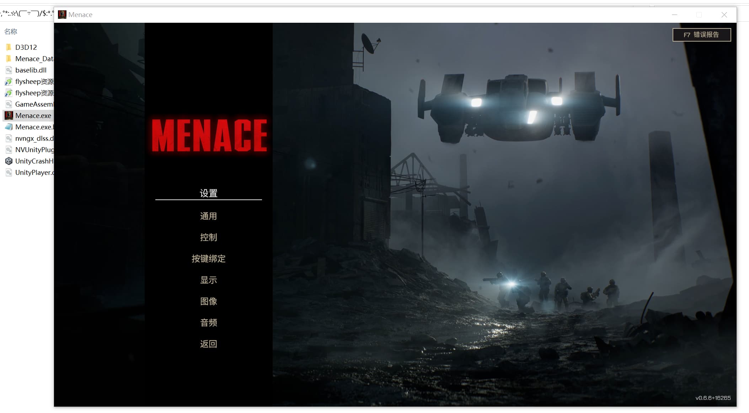Select the UnityCrashHandler Unity icon
The height and width of the screenshot is (413, 749).
point(9,161)
